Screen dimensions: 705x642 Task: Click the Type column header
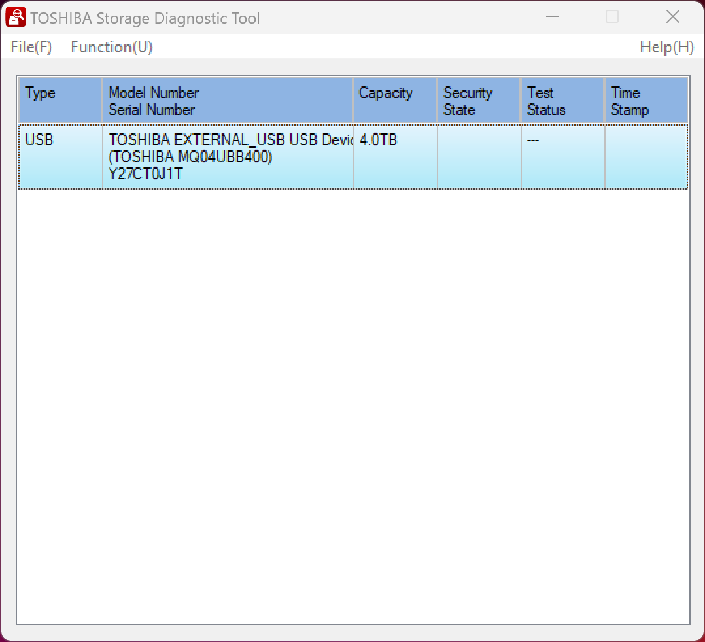coord(59,99)
